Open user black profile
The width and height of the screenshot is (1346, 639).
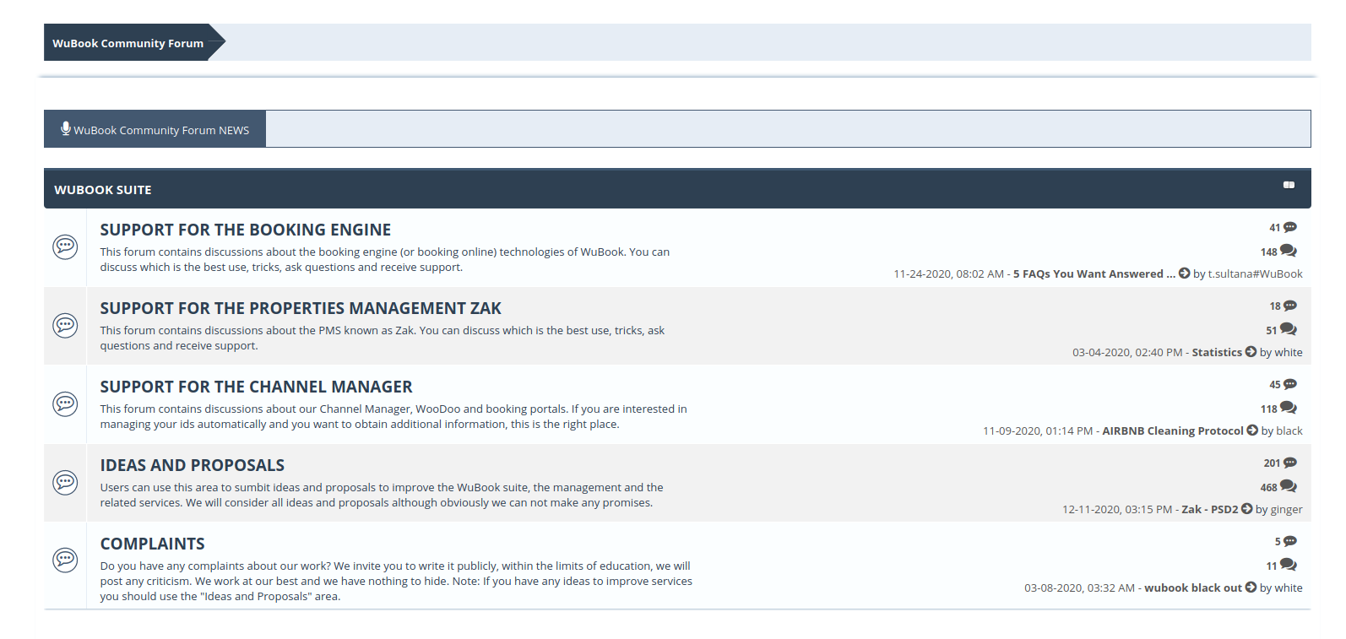pos(1289,431)
